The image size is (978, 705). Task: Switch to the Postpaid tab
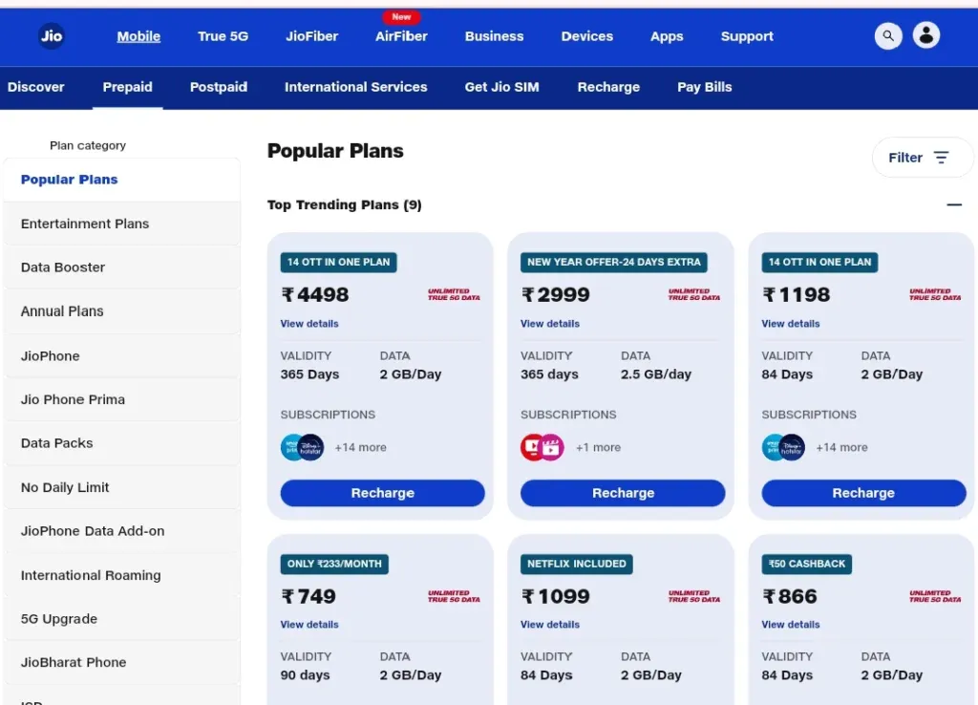coord(218,87)
